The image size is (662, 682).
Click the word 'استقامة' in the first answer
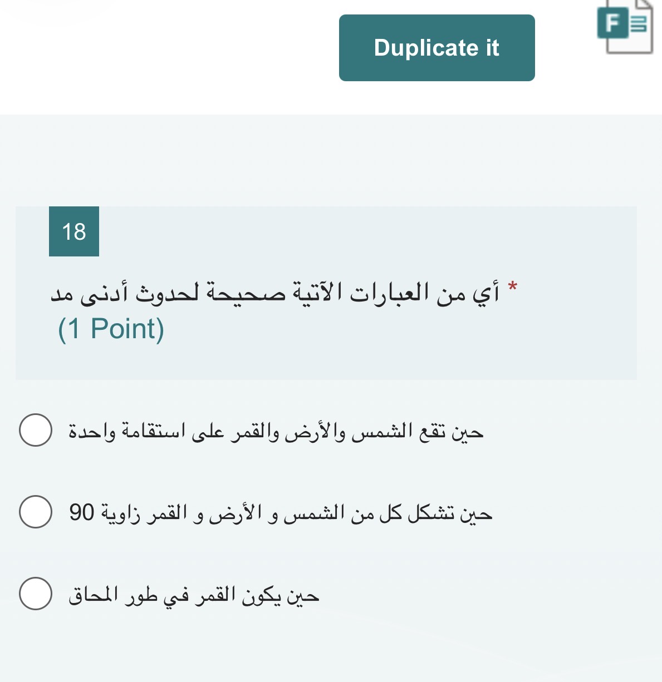tap(151, 432)
